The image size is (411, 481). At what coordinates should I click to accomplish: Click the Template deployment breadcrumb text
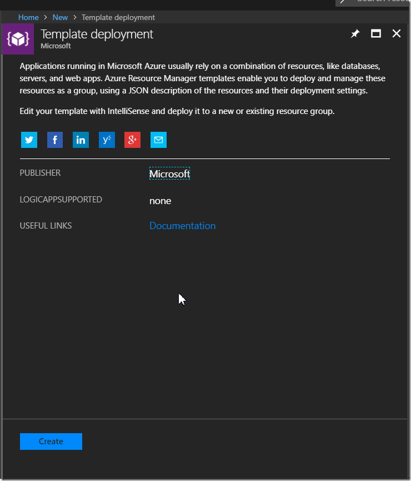(118, 17)
